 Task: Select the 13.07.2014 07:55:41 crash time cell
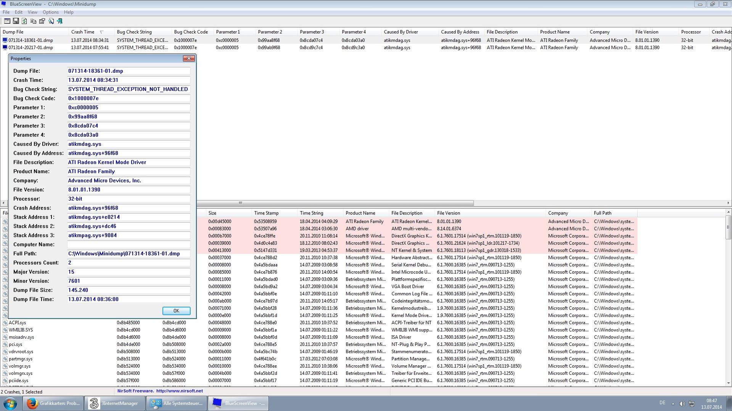click(x=90, y=48)
